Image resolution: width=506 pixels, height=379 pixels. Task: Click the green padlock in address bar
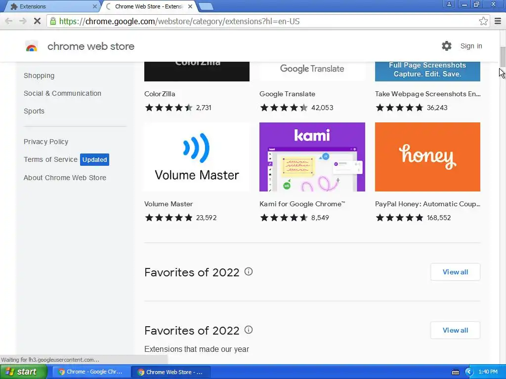pos(52,21)
